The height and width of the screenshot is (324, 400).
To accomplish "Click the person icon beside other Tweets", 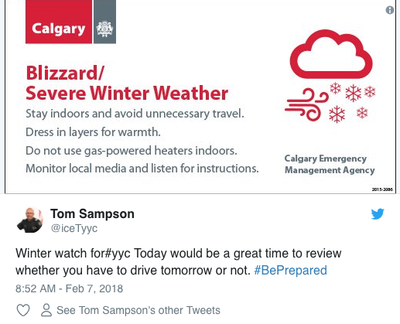I will [46, 310].
